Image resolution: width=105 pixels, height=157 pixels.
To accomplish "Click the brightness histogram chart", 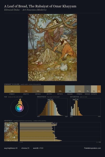I will click(x=52, y=107).
